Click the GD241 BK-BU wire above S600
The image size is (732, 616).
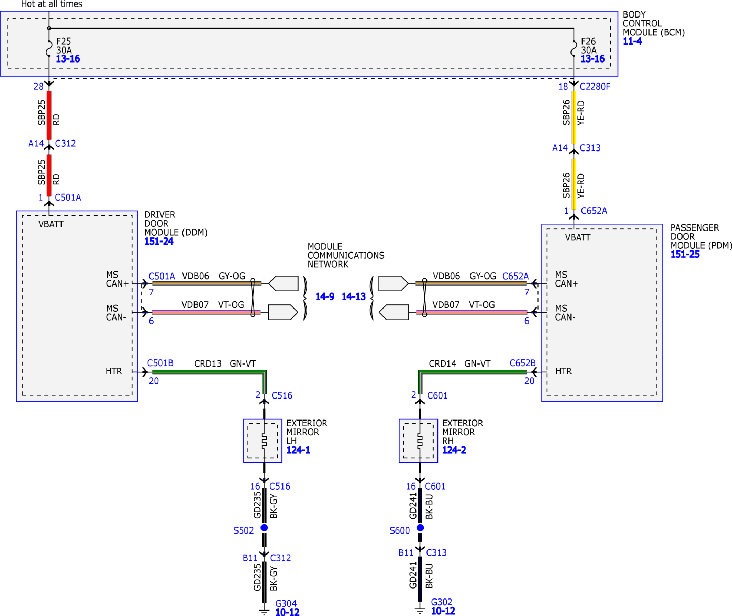click(x=420, y=505)
